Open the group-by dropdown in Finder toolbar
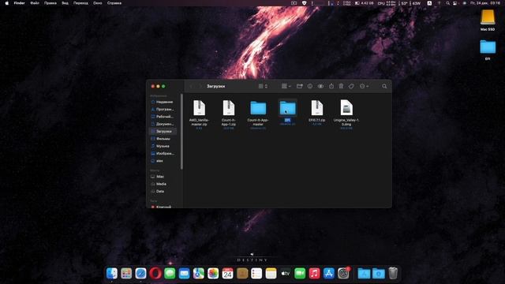The image size is (505, 284). [x=286, y=86]
